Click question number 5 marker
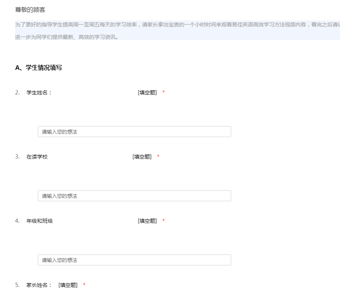This screenshot has height=302, width=340. [x=17, y=285]
